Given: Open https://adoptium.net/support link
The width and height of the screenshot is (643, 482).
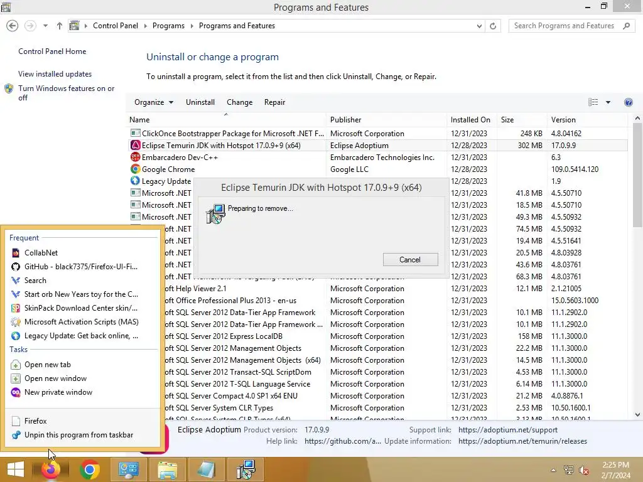Looking at the screenshot, I should pyautogui.click(x=507, y=430).
